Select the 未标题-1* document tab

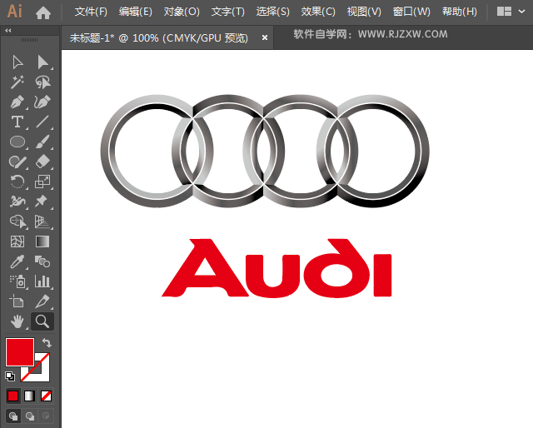[158, 37]
